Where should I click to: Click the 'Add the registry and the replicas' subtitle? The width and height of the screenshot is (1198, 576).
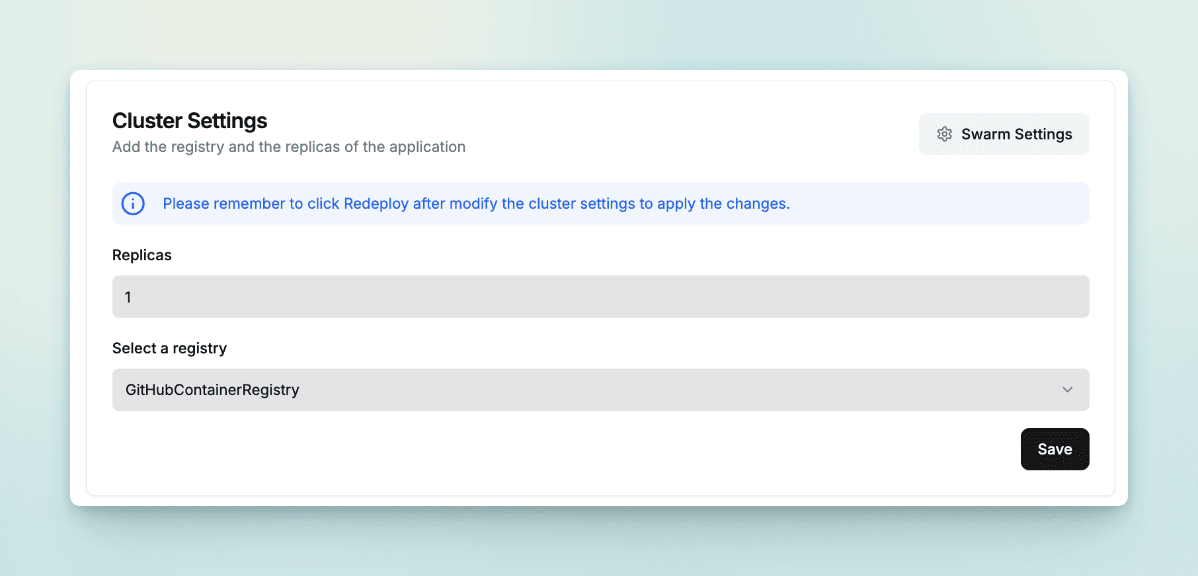pyautogui.click(x=288, y=147)
